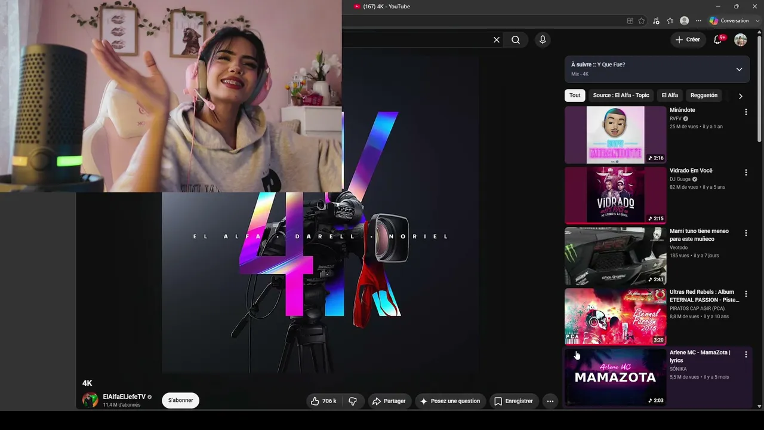The height and width of the screenshot is (430, 764).
Task: Click the Ultras Red Rebels album title
Action: point(704,296)
